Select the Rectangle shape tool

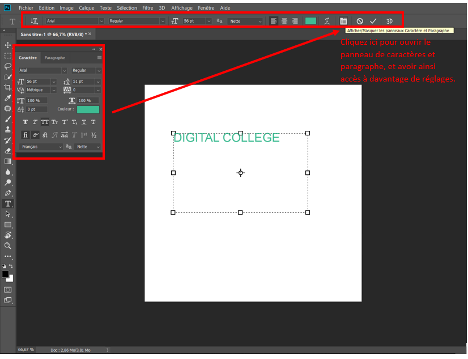coord(8,225)
